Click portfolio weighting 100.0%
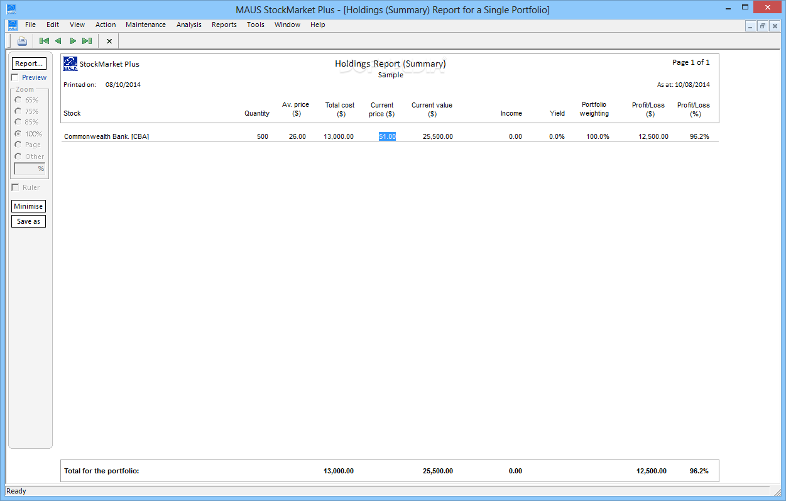The width and height of the screenshot is (786, 501). [x=598, y=136]
